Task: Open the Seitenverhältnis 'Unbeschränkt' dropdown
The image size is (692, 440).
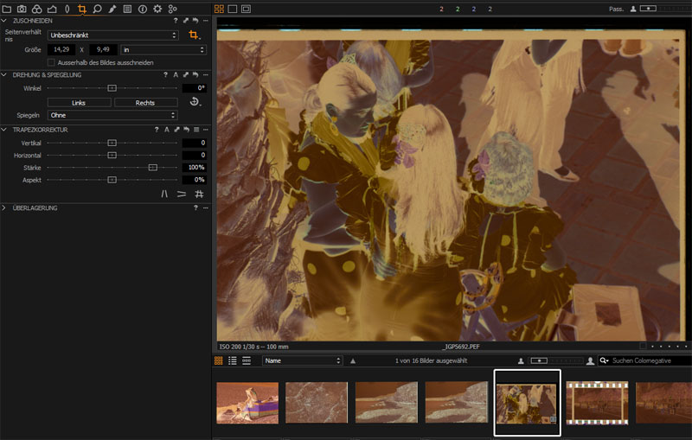Action: pyautogui.click(x=112, y=35)
